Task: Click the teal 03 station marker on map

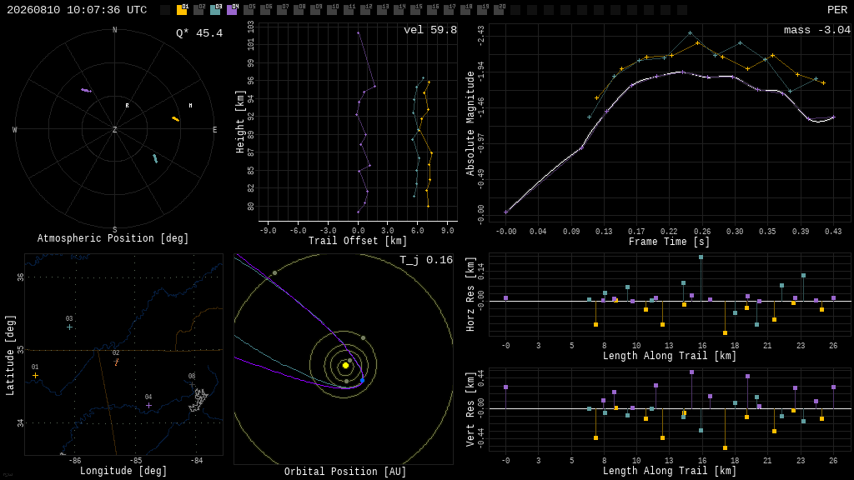Action: pyautogui.click(x=69, y=327)
